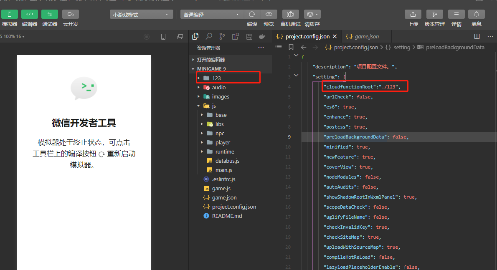Screen dimensions: 497x270
Task: Open the explorer files icon
Action: coord(195,36)
